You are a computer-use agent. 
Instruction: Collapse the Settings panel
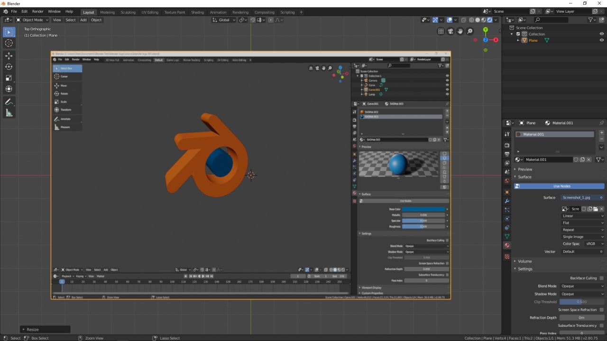524,269
